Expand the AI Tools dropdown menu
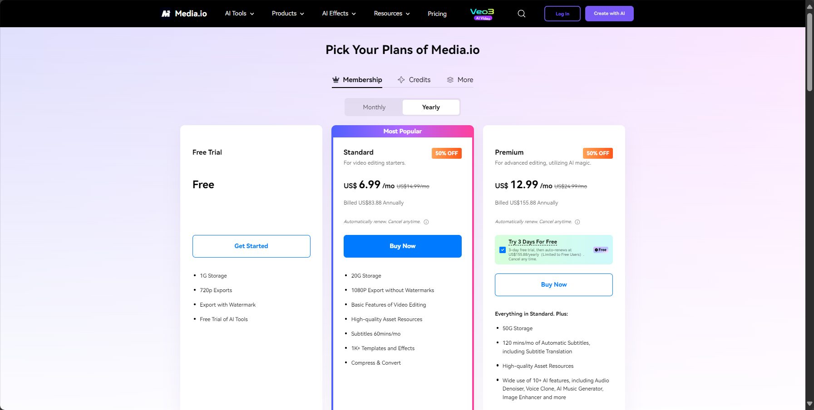Screen dimensions: 814x410 pyautogui.click(x=240, y=14)
